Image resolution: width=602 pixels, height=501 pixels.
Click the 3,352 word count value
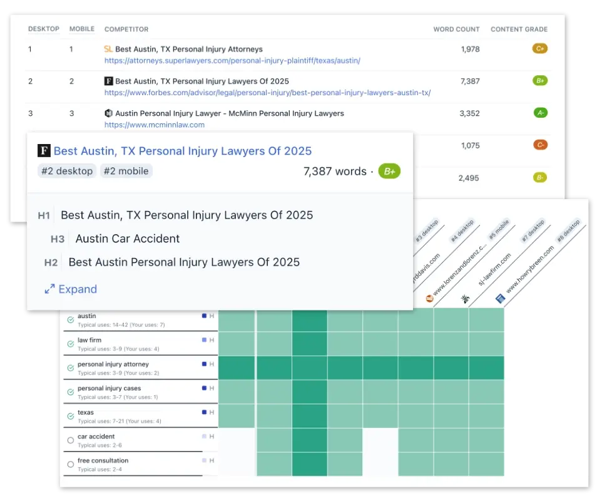coord(469,113)
